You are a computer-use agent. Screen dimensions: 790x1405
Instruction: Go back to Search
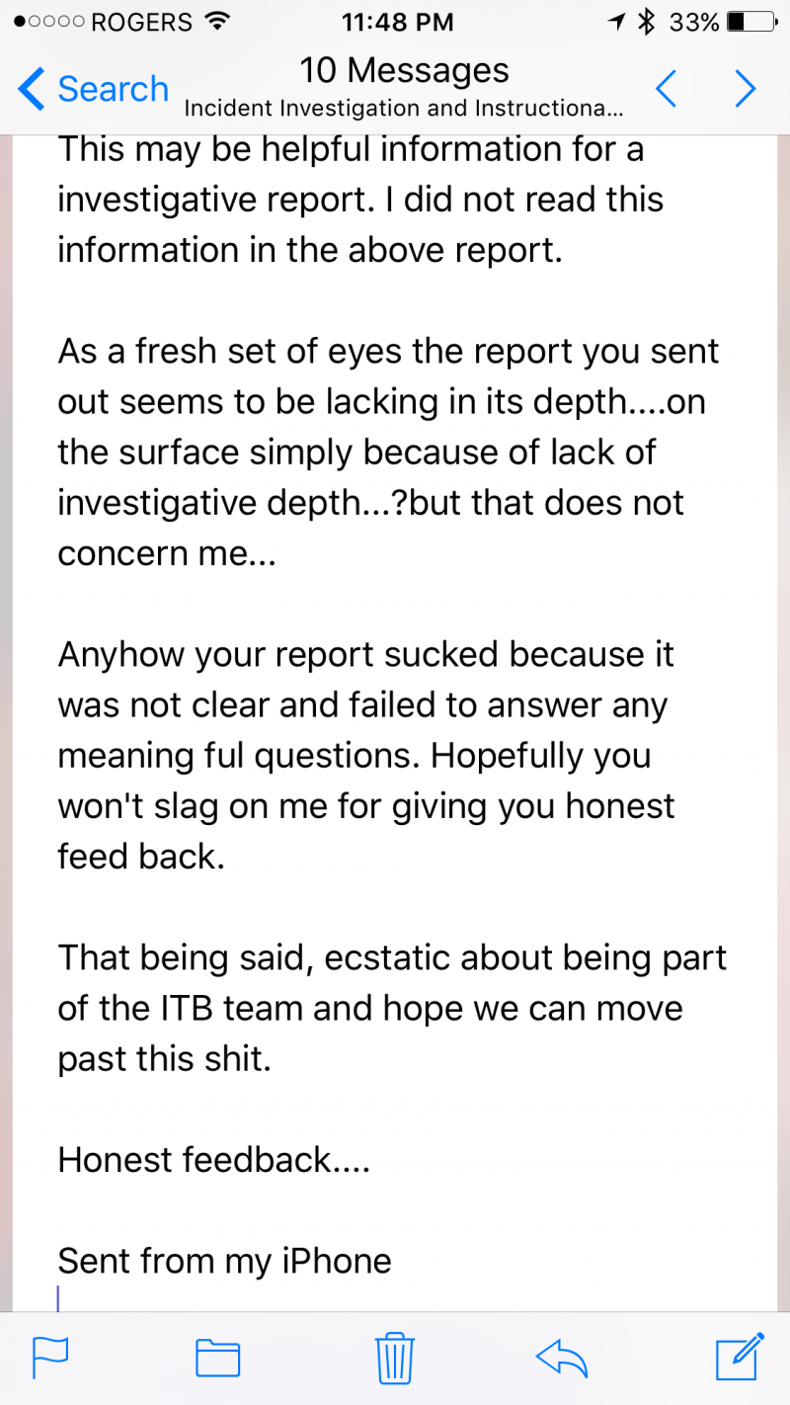94,90
